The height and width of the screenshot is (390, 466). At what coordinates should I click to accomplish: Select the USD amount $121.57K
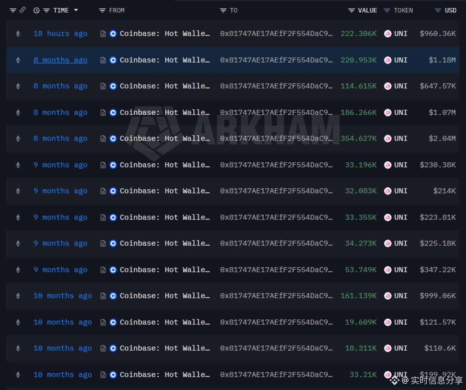(438, 322)
